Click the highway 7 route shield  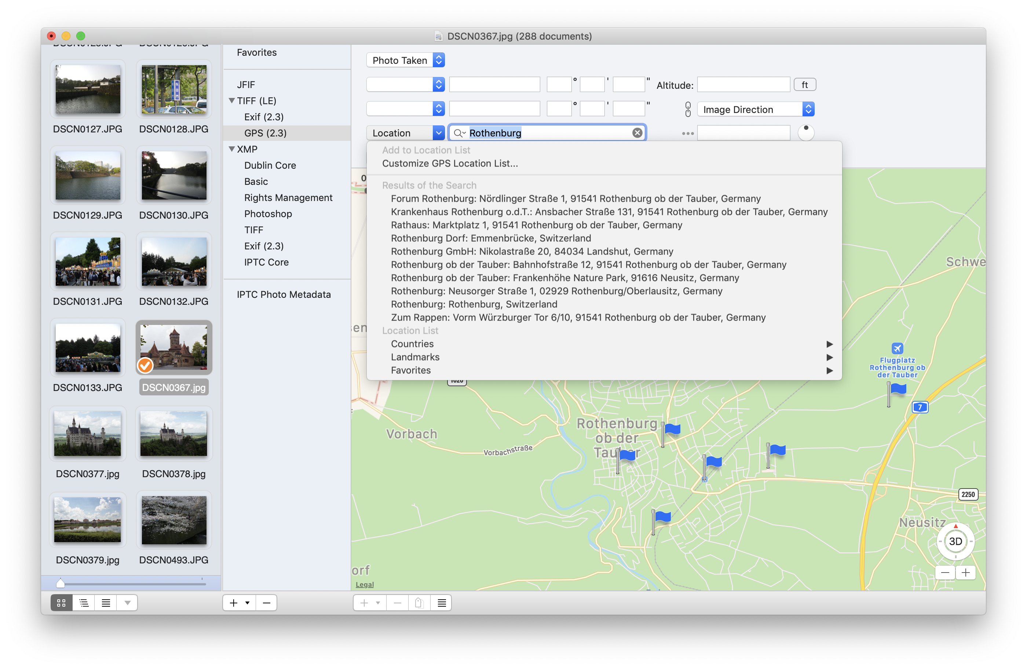coord(920,407)
